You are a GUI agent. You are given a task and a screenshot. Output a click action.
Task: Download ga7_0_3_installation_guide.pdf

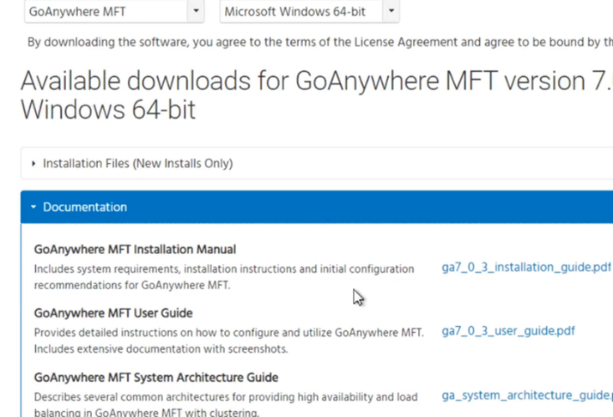point(526,268)
